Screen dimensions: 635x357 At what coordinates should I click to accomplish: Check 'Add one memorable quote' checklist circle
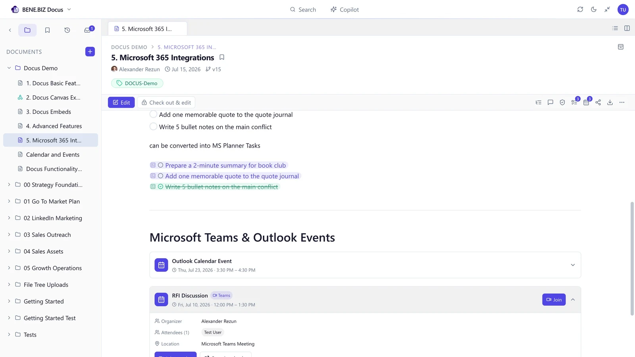pos(153,114)
